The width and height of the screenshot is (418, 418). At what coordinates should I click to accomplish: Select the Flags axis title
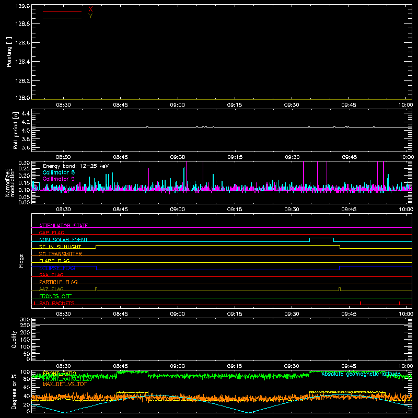click(21, 261)
